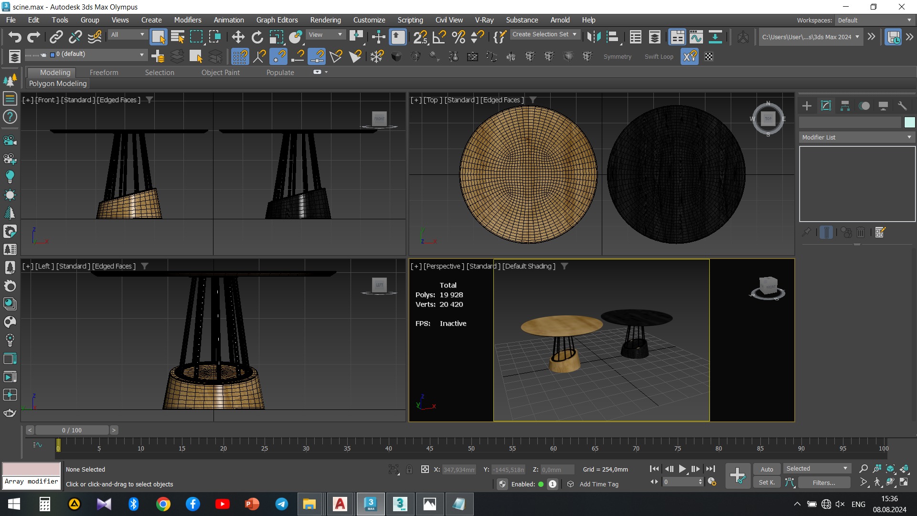Image resolution: width=917 pixels, height=516 pixels.
Task: Toggle Pin Stack in modifier panel
Action: 806,232
